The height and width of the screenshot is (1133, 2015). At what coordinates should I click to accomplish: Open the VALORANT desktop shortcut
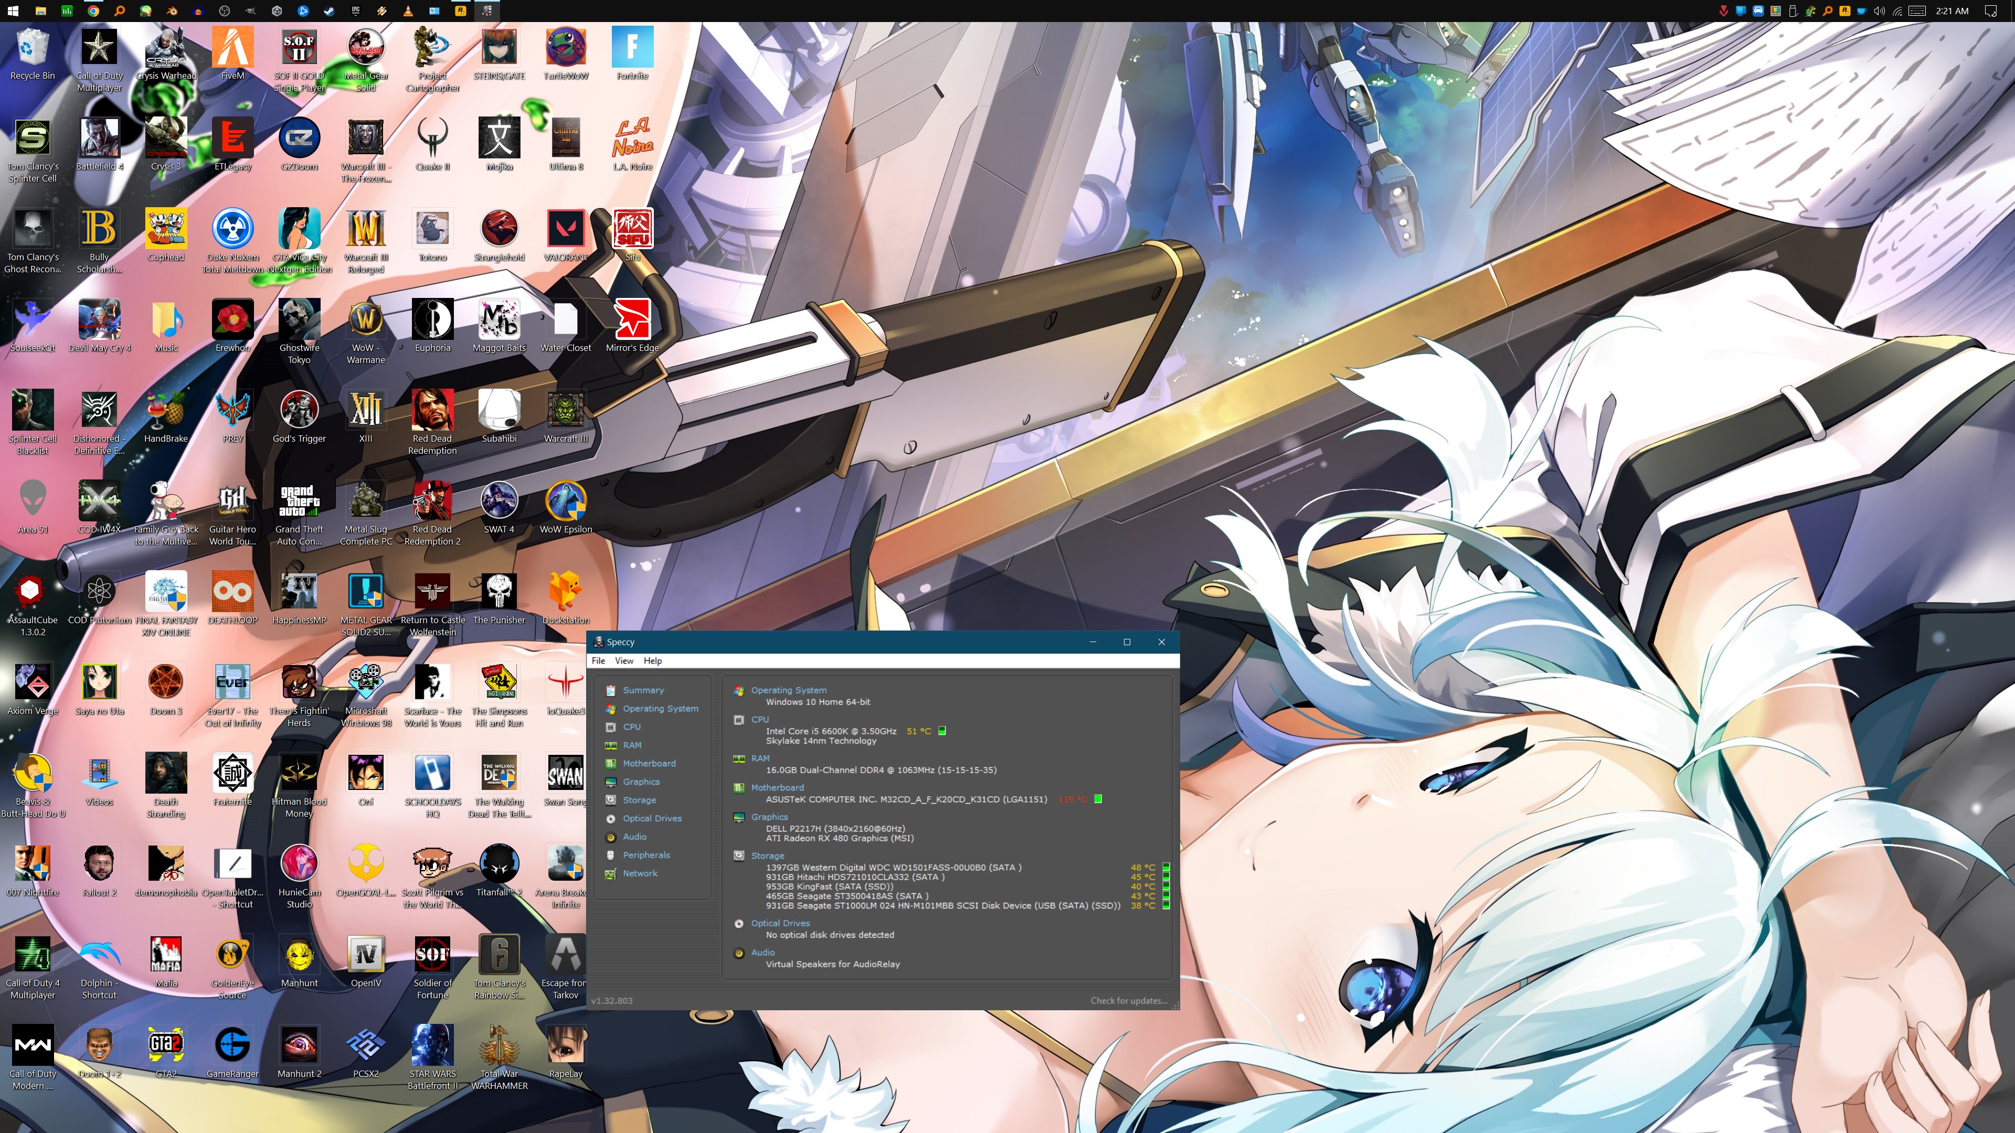tap(566, 236)
